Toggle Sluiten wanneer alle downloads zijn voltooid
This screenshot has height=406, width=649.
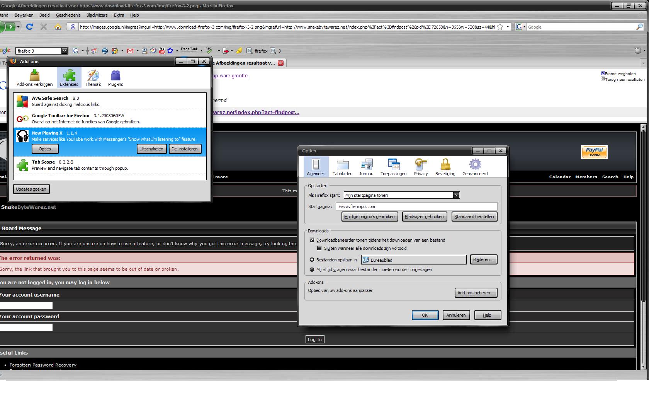[x=319, y=248]
